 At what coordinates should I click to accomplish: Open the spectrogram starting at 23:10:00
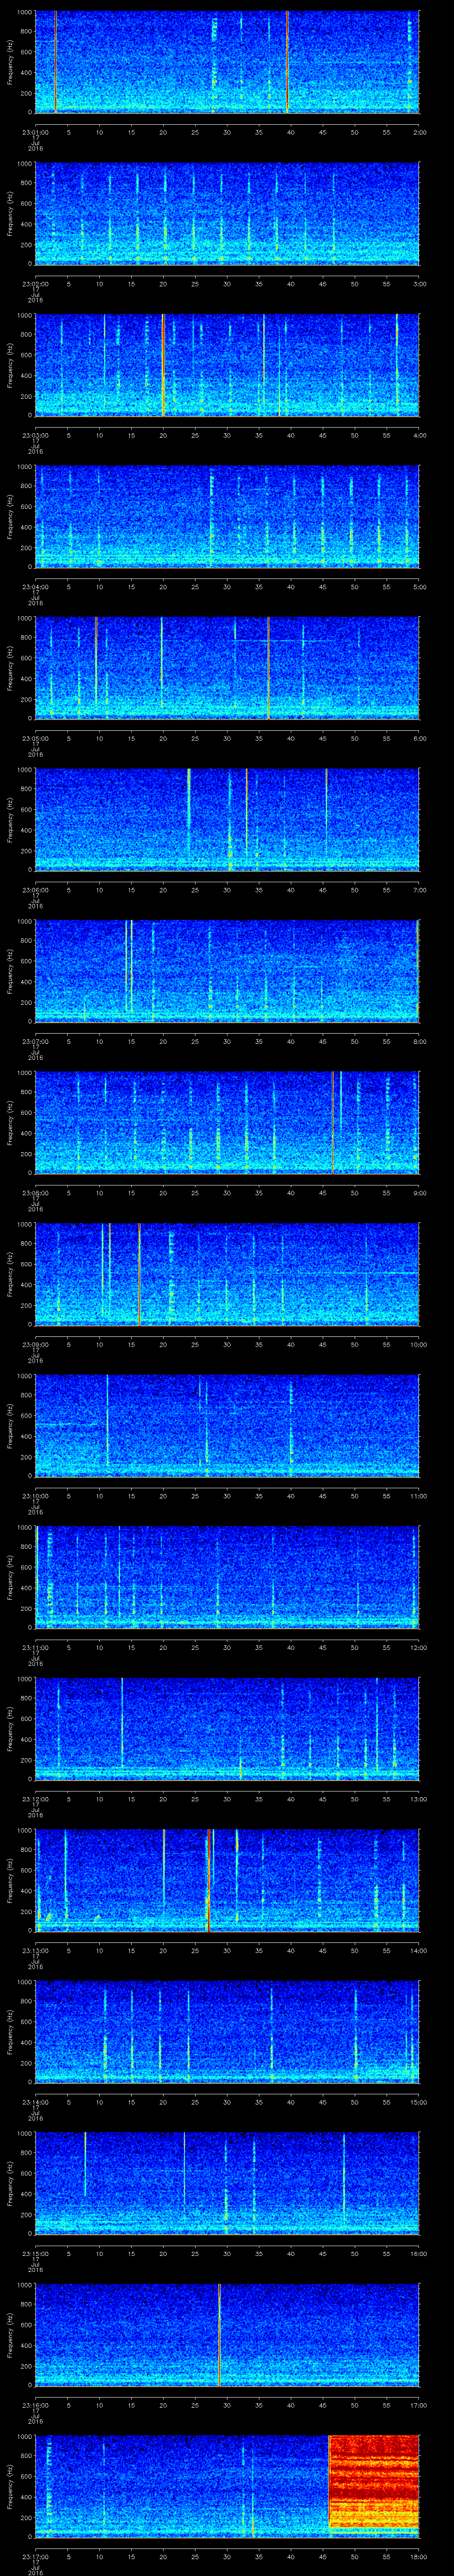(x=227, y=1425)
